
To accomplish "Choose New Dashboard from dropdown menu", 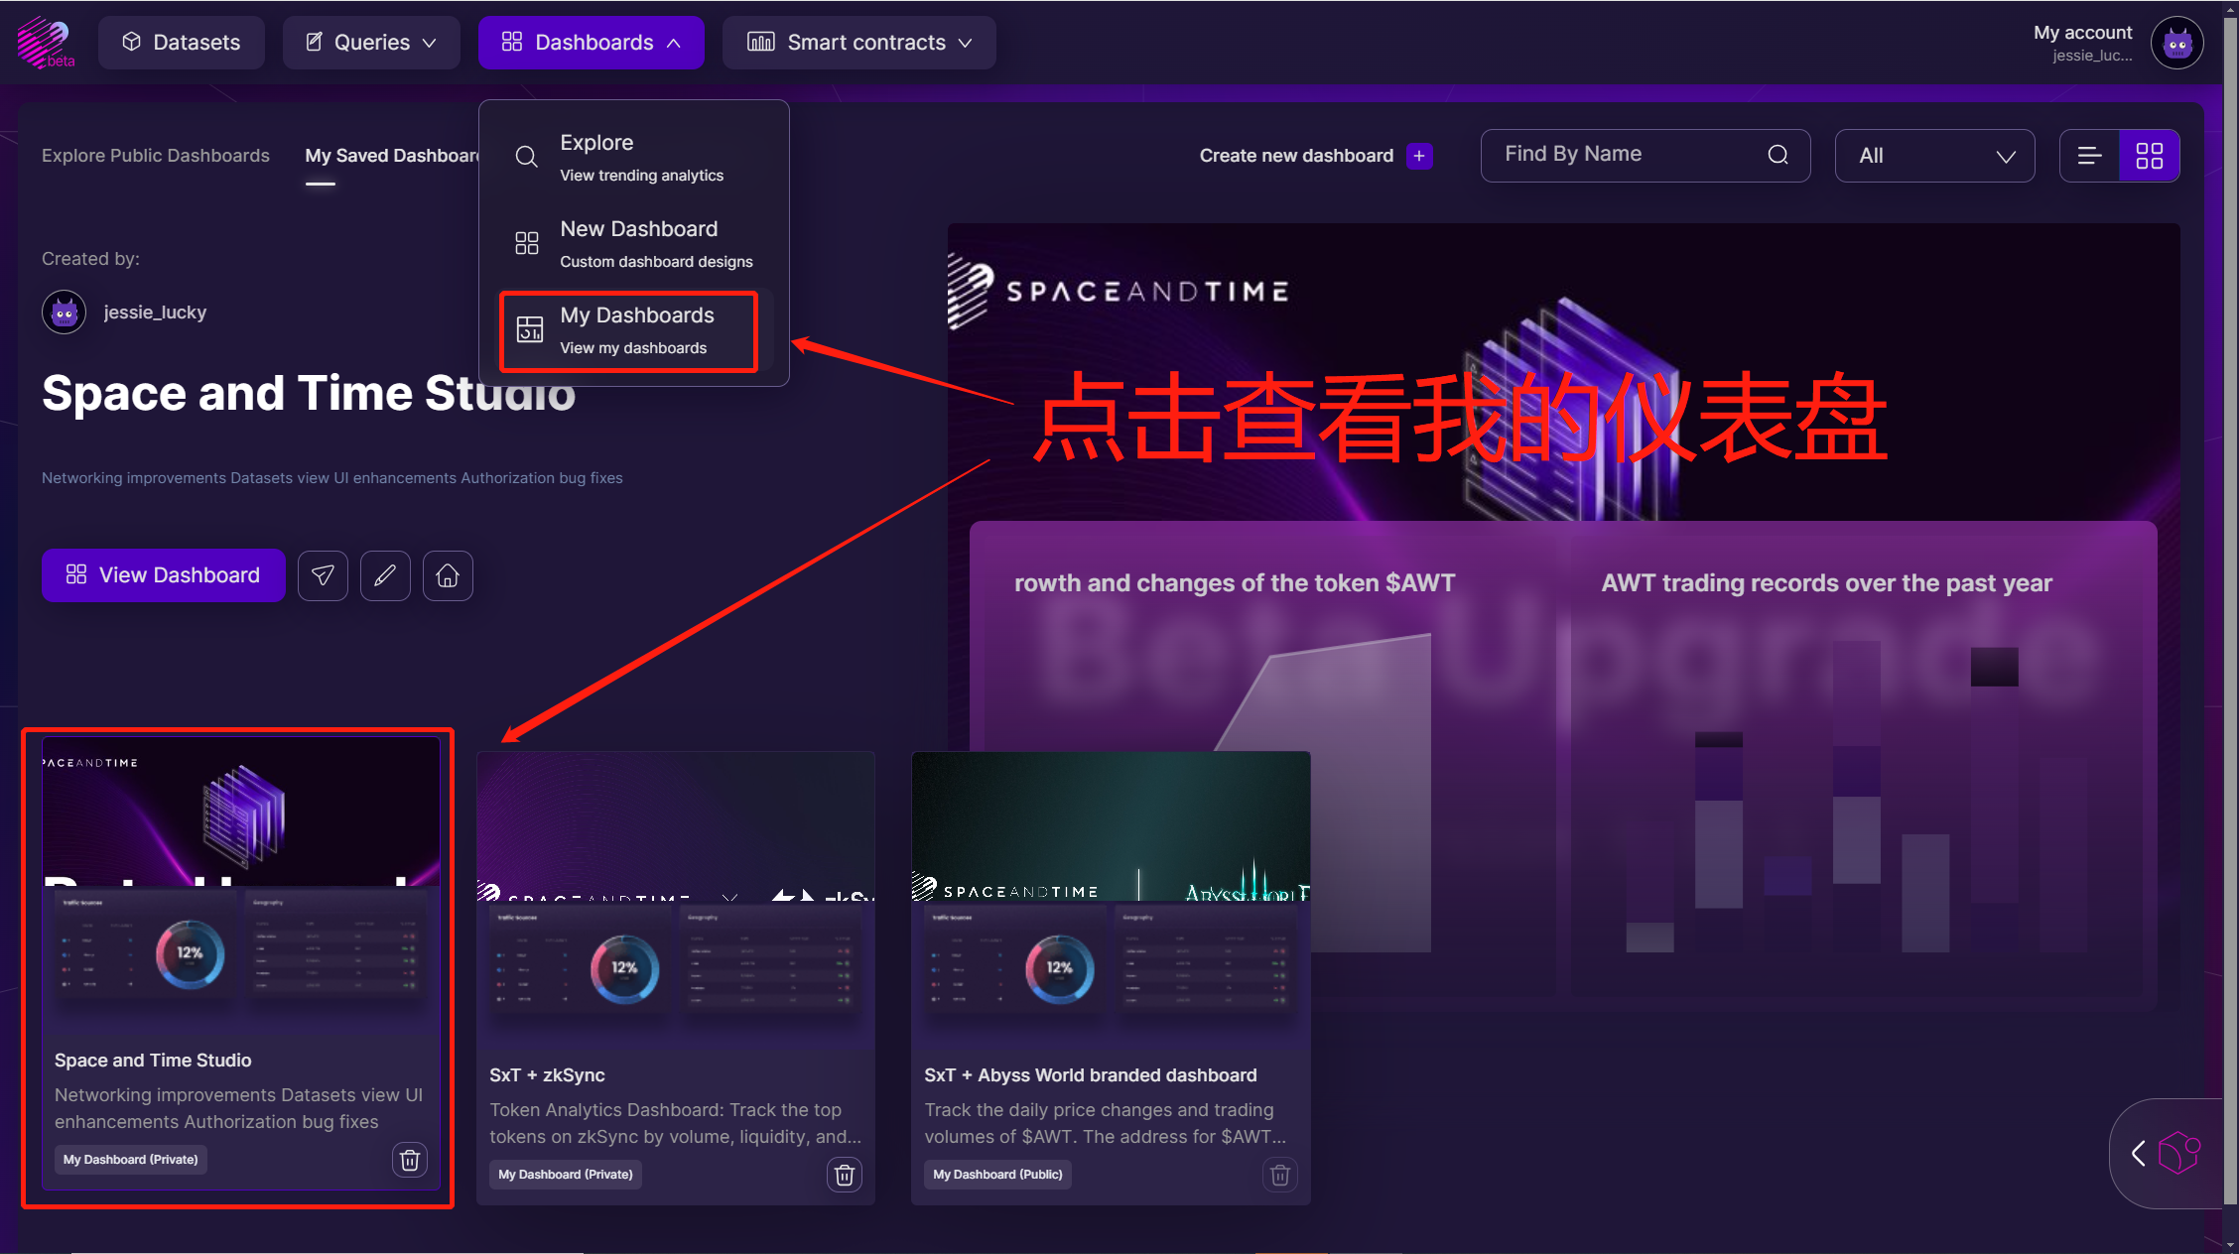I will pyautogui.click(x=634, y=244).
